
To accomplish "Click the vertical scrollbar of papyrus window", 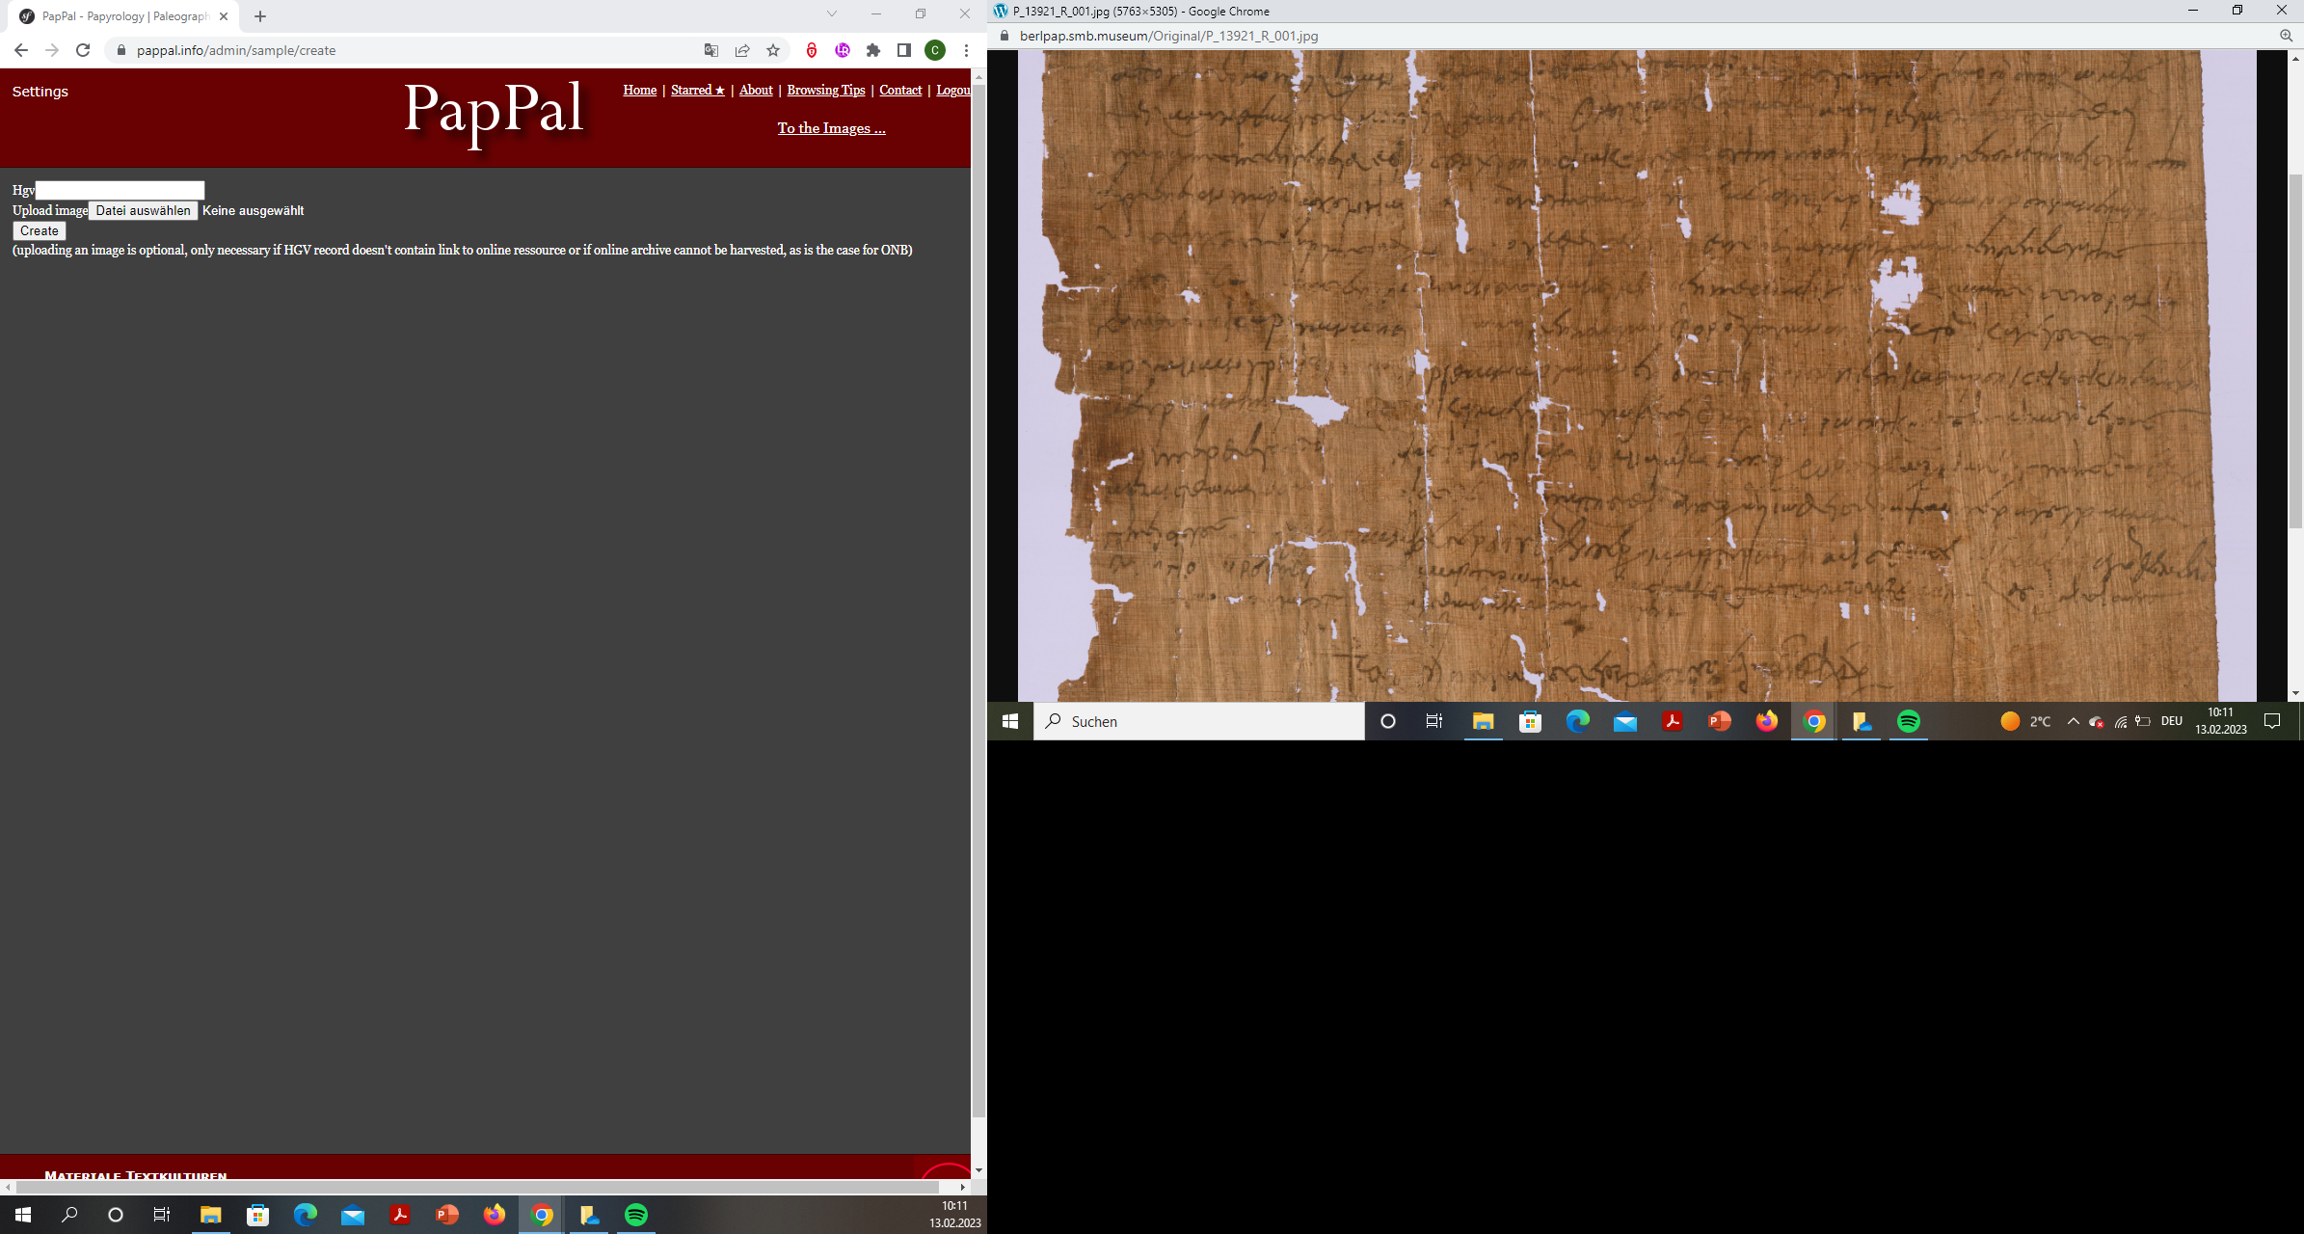I will coord(2295,351).
